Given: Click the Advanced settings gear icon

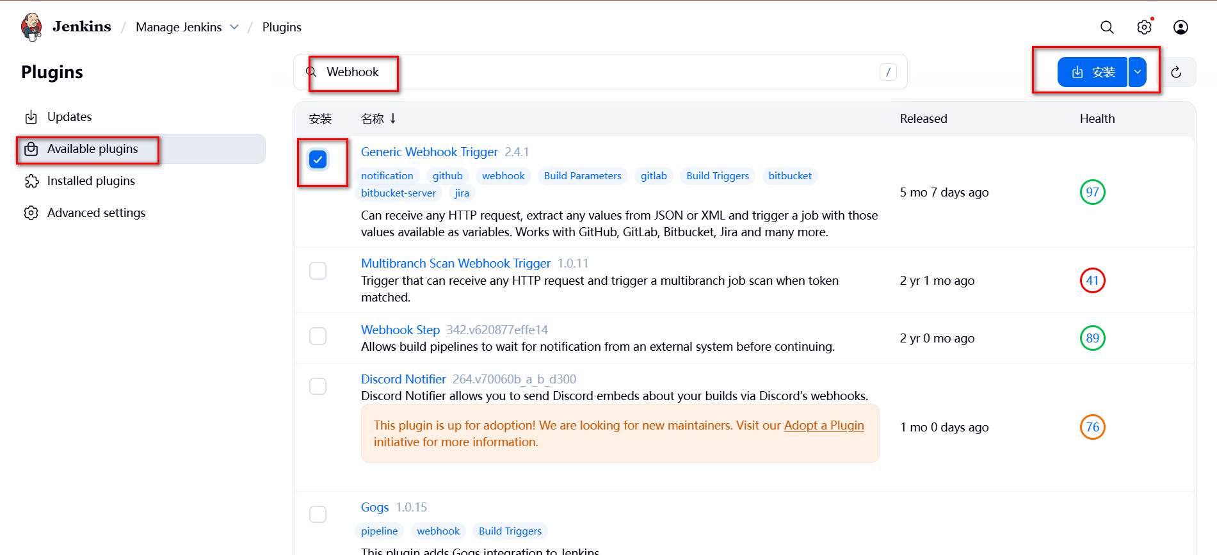Looking at the screenshot, I should pos(31,213).
